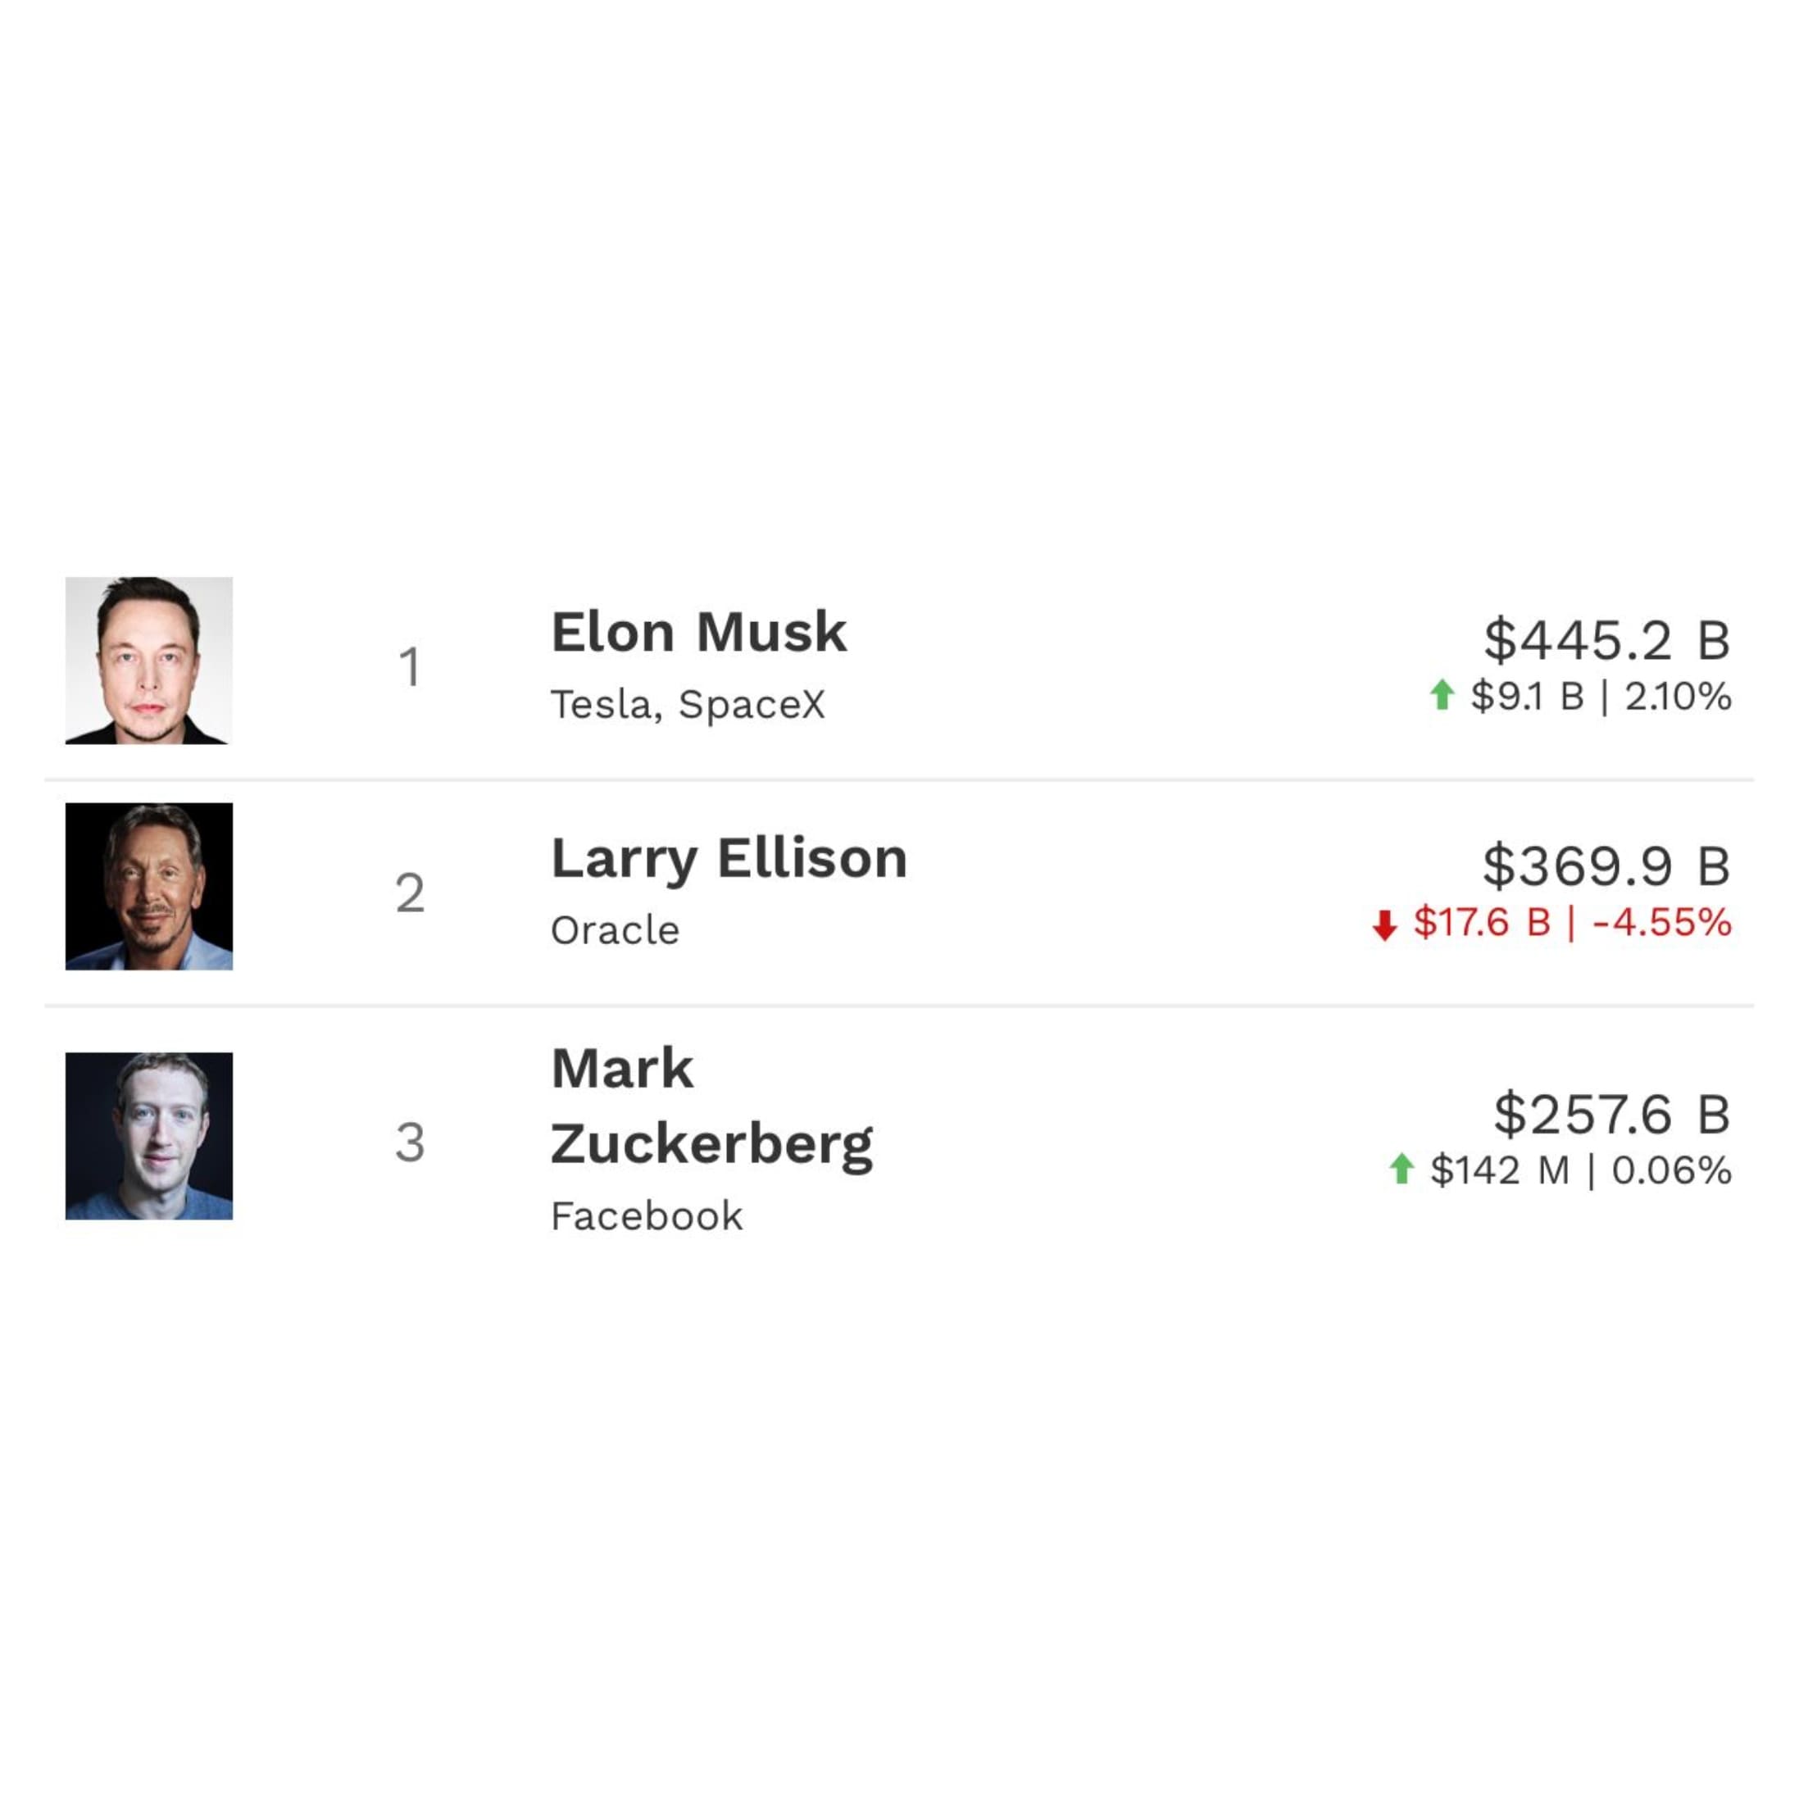Click the $257.6 B net worth figure
1799x1799 pixels.
(1613, 1115)
